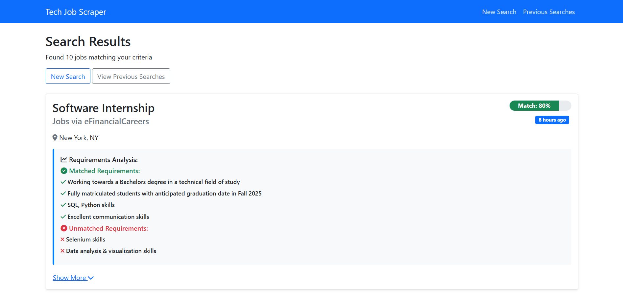The height and width of the screenshot is (299, 623).
Task: Click the 8 hours ago badge
Action: [x=552, y=120]
